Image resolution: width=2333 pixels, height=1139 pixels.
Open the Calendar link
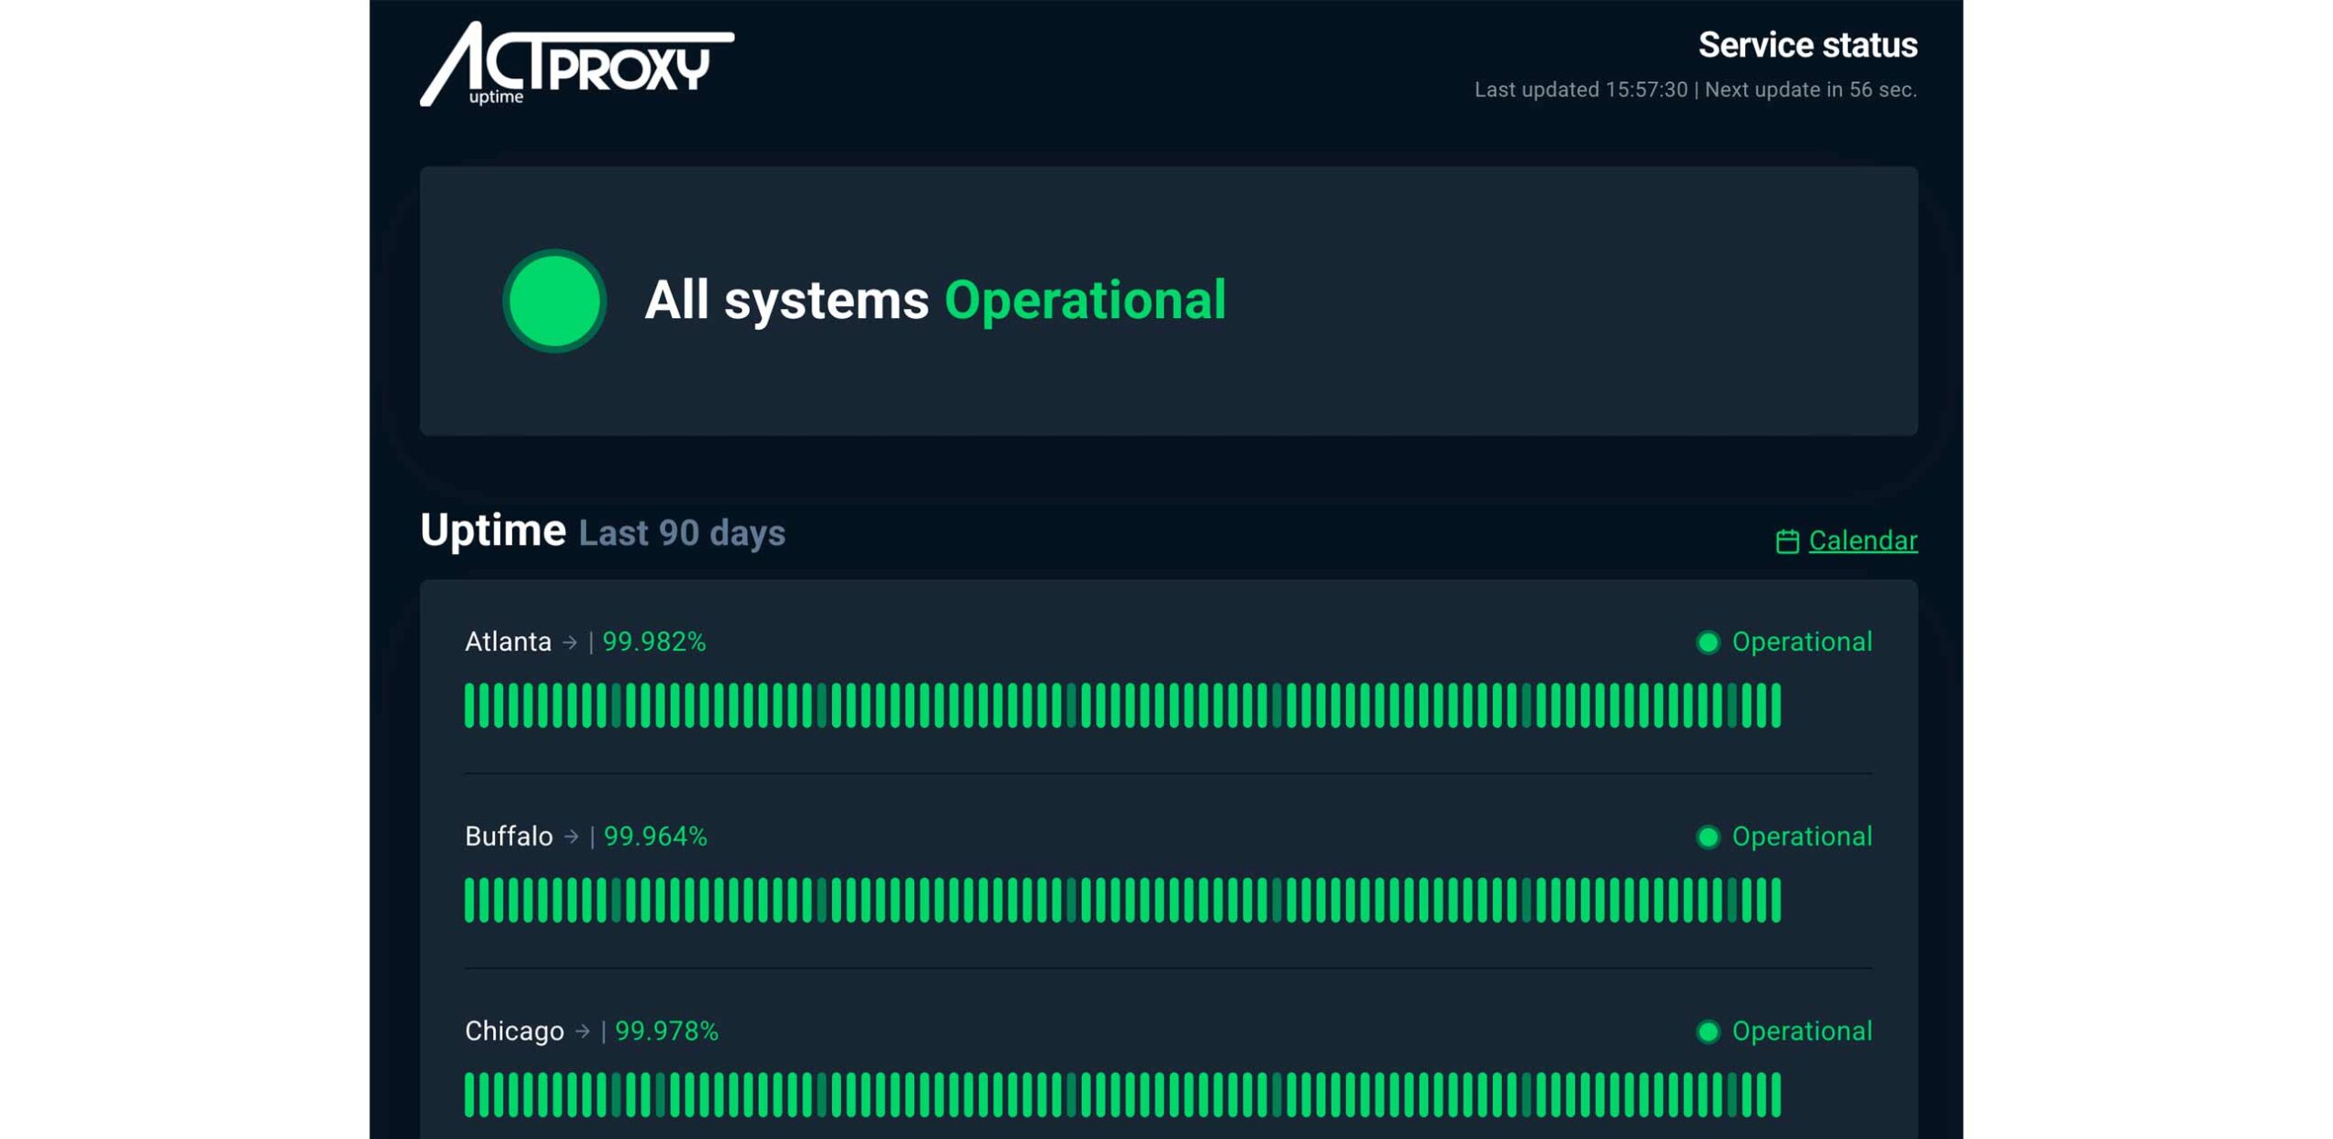tap(1862, 540)
